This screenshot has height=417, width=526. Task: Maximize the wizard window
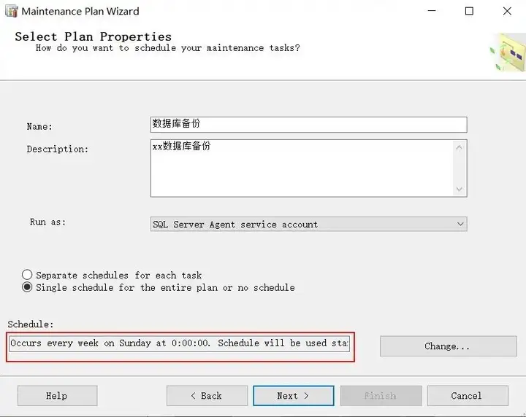click(x=469, y=11)
